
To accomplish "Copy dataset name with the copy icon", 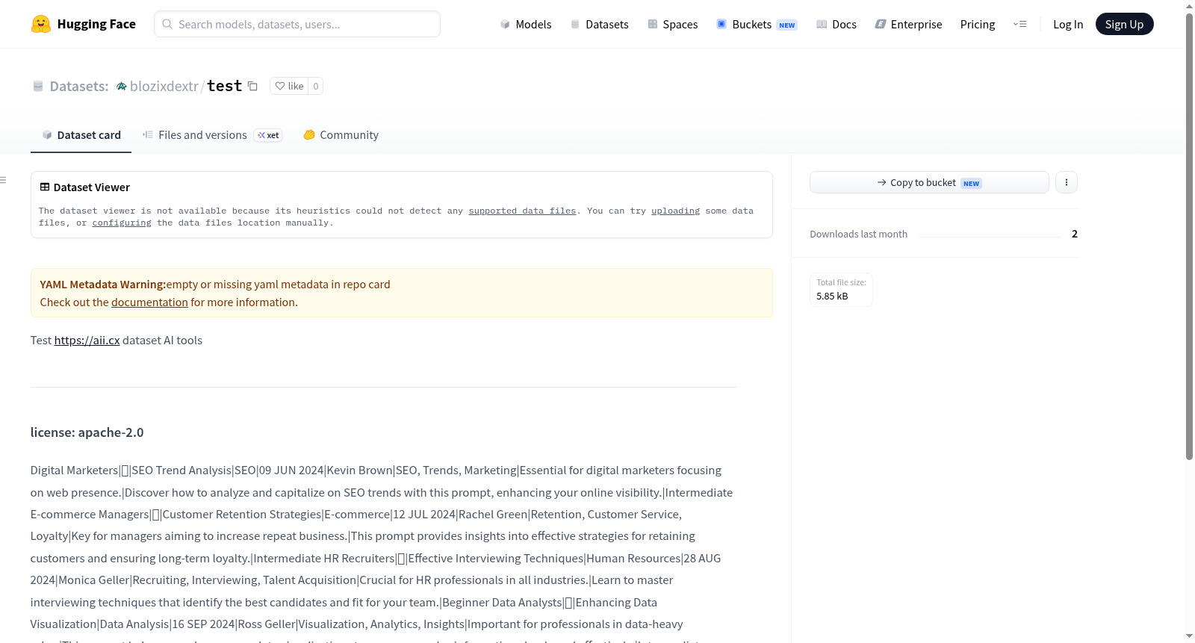I will click(x=253, y=86).
